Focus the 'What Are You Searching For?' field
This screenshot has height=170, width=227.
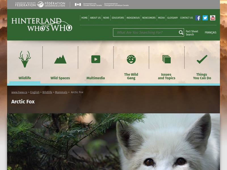(x=146, y=33)
